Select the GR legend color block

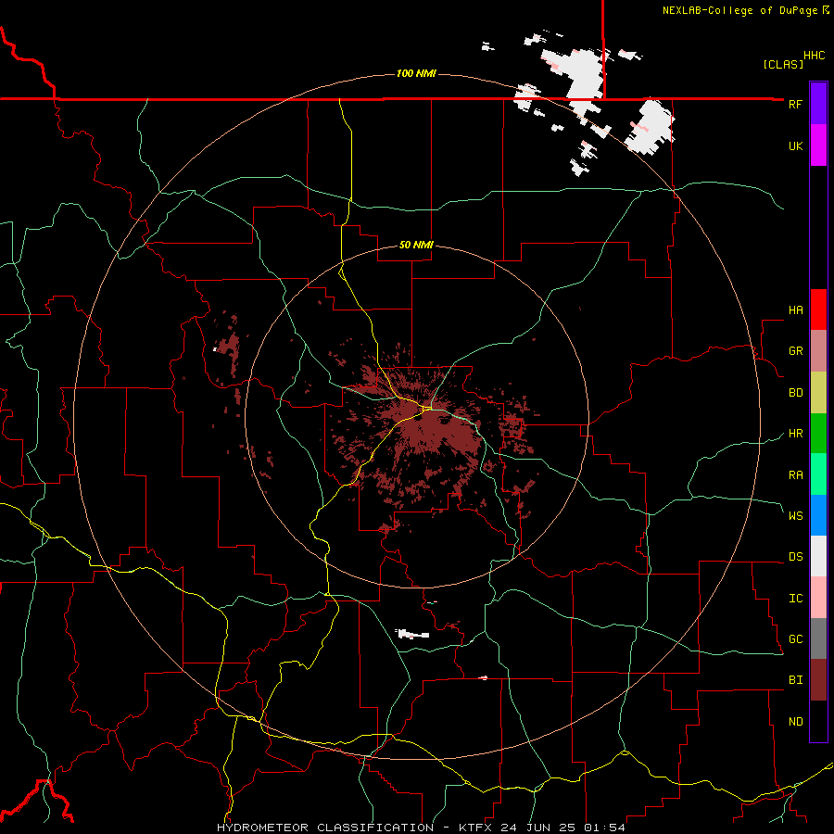[818, 350]
